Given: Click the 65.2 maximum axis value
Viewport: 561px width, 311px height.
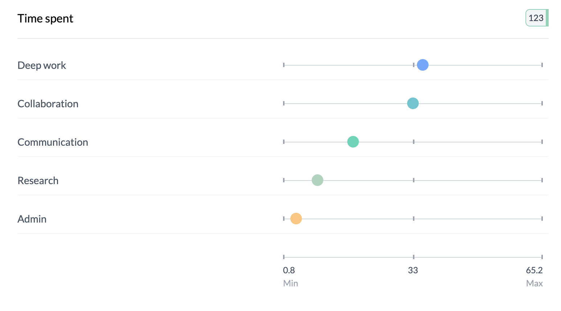Looking at the screenshot, I should click(x=534, y=270).
